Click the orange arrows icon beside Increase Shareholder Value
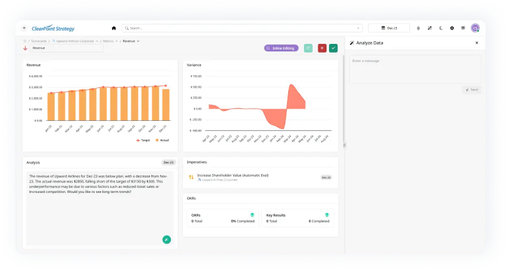This screenshot has height=270, width=508. point(191,177)
